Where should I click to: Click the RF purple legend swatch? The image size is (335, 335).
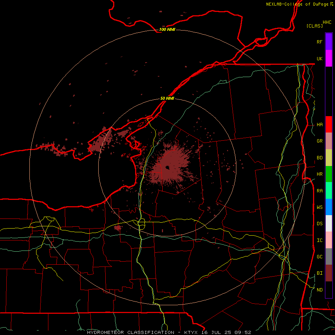point(329,42)
